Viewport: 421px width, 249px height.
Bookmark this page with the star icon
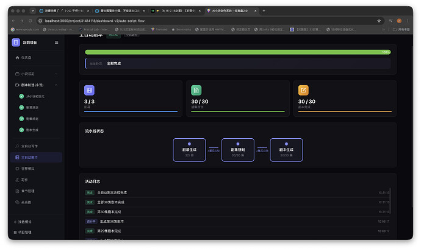pyautogui.click(x=379, y=21)
